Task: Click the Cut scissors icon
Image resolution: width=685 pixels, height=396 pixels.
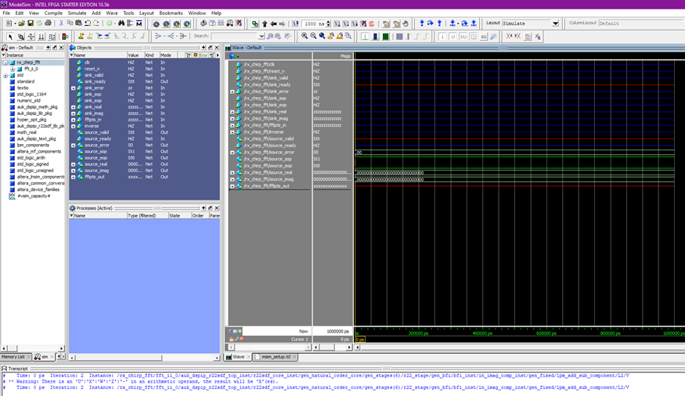Action: pos(61,23)
